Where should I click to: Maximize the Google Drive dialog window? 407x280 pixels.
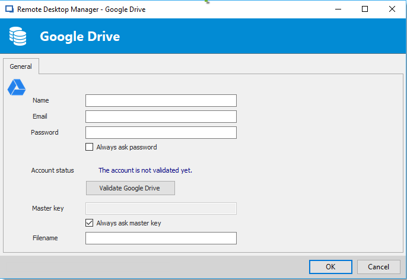[365, 9]
